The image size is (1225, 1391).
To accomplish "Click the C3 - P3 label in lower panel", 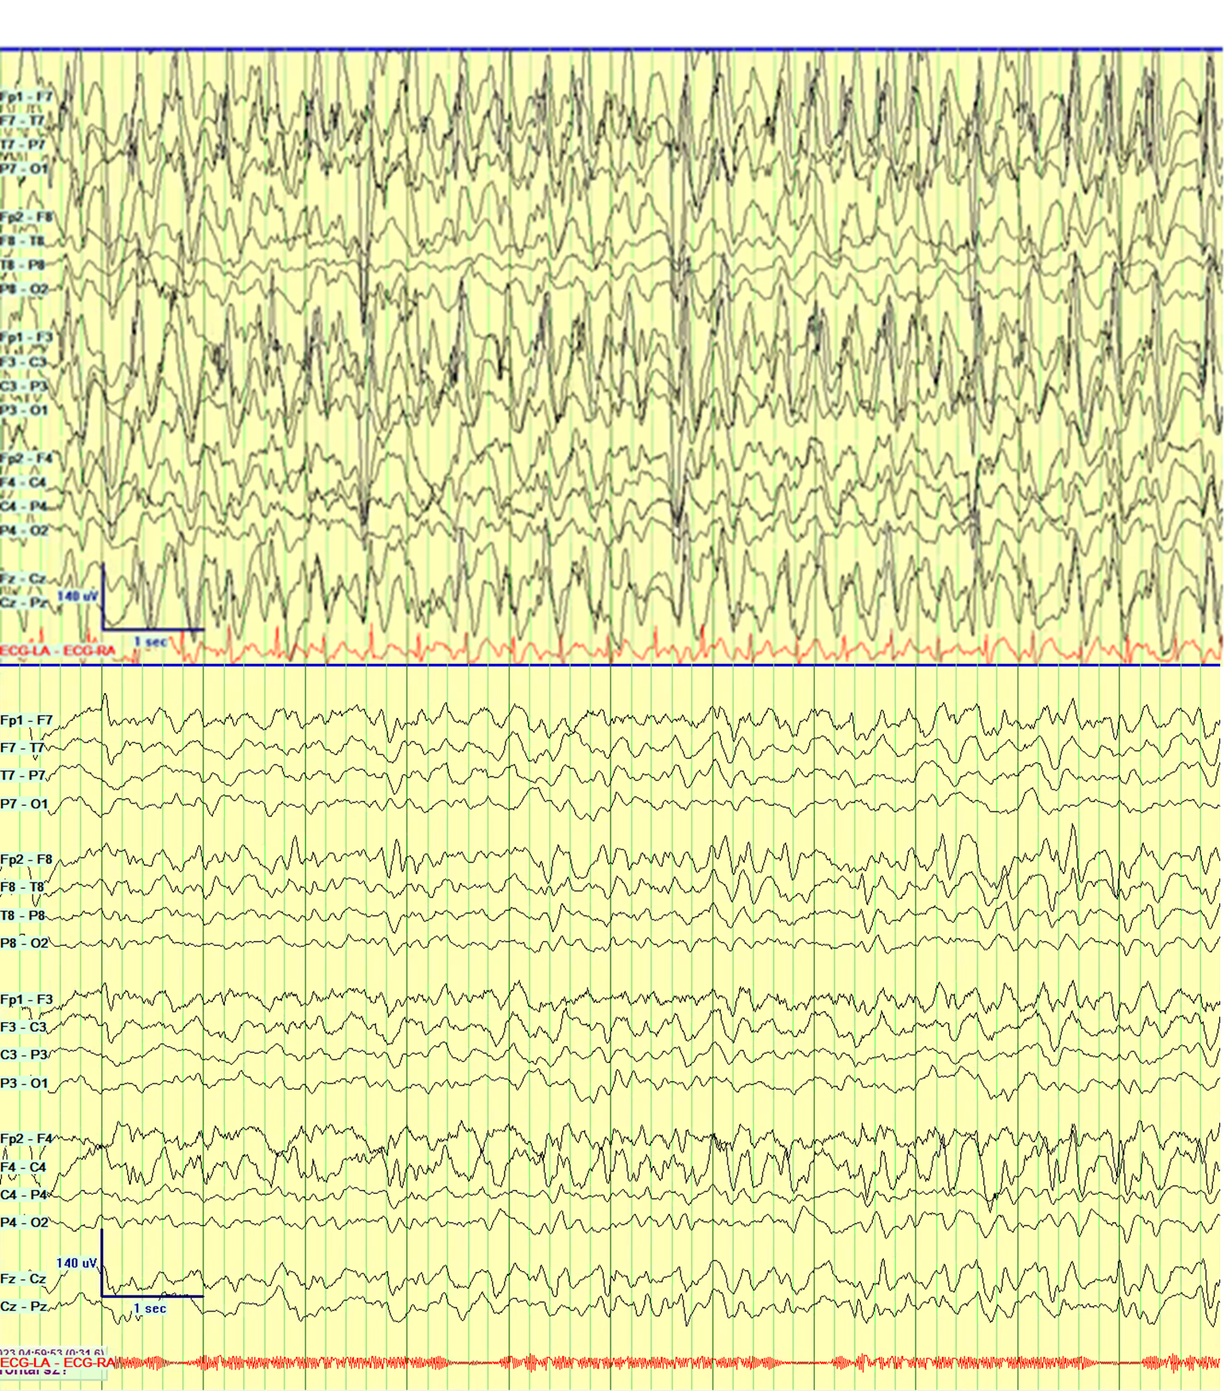I will 24,1055.
